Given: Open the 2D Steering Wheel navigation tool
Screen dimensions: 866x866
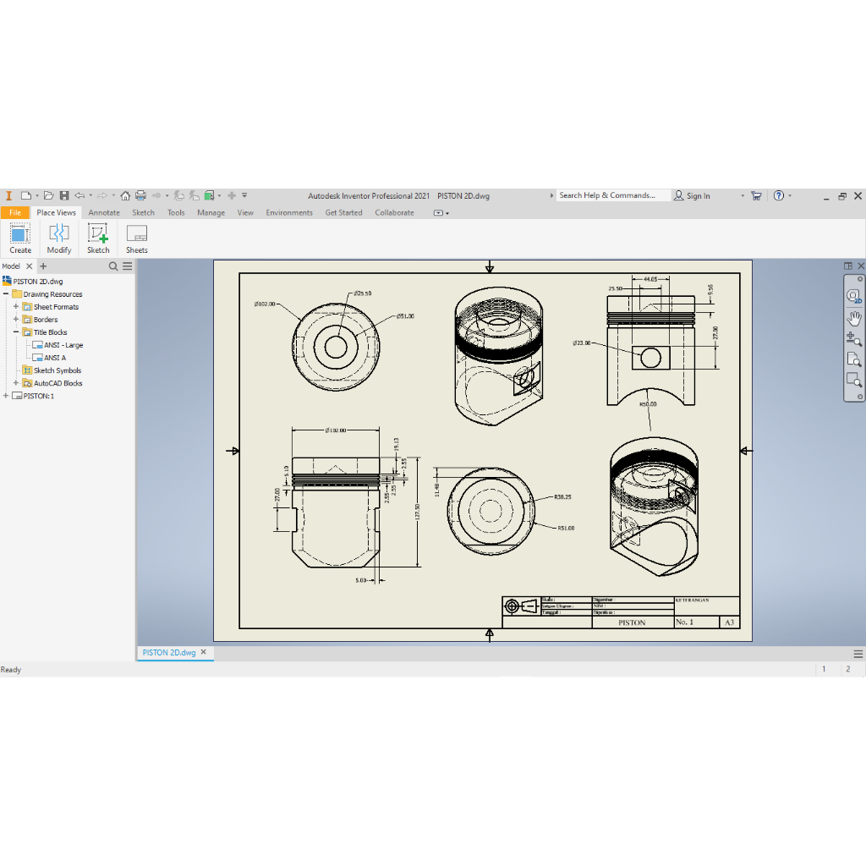Looking at the screenshot, I should point(854,297).
